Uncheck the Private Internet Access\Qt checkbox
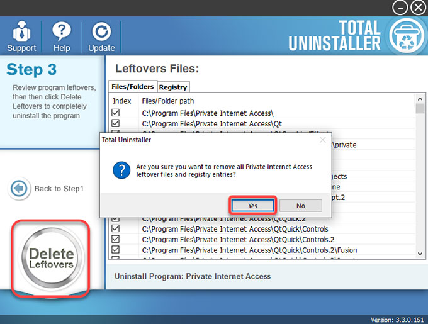This screenshot has width=428, height=324. pos(115,123)
